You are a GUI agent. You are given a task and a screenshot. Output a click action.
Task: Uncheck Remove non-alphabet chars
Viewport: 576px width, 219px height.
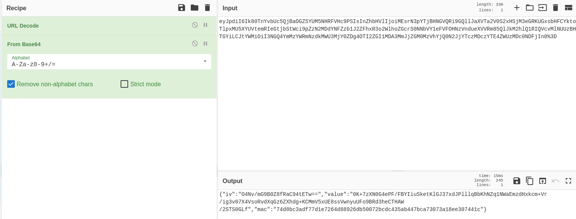point(11,84)
